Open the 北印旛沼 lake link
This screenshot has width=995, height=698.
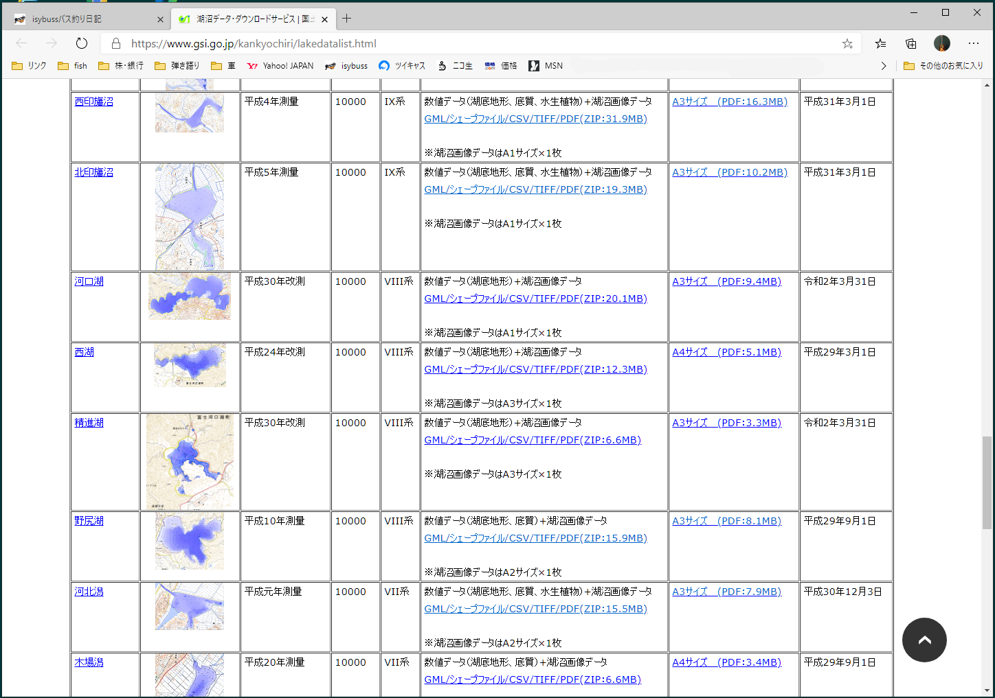click(x=94, y=172)
